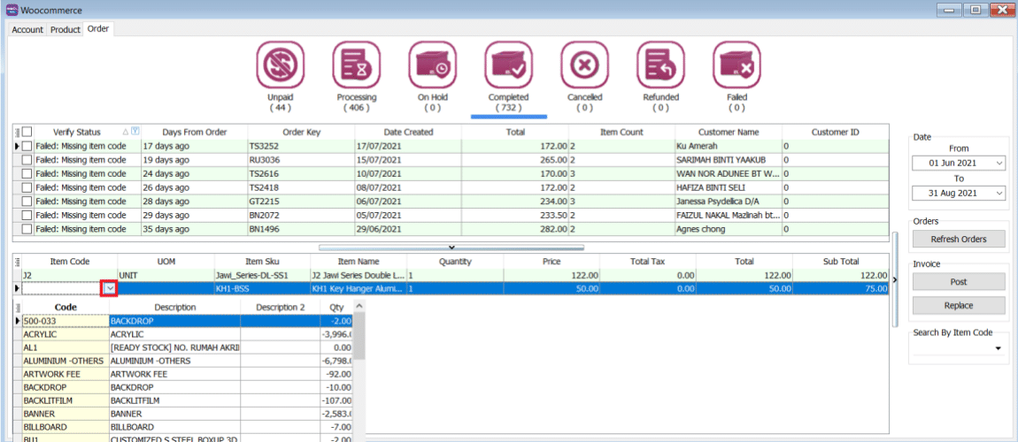Open the Refunded orders icon
This screenshot has width=1018, height=442.
click(x=660, y=65)
